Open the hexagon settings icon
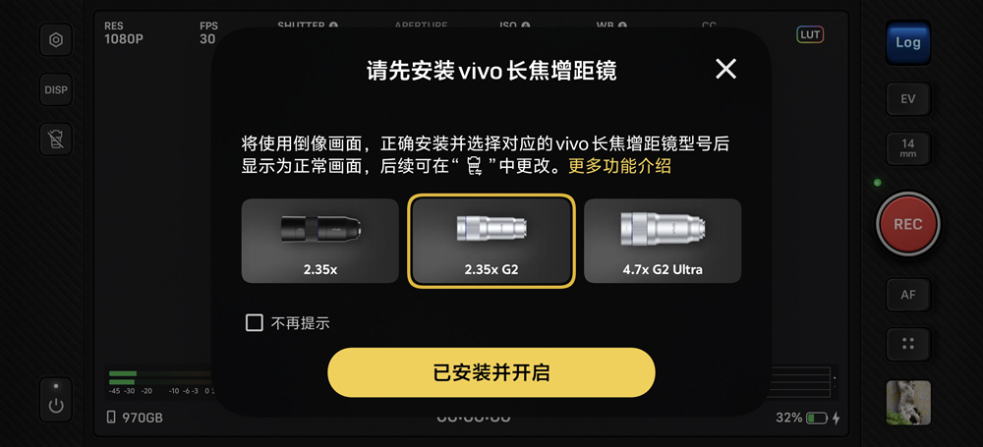This screenshot has height=447, width=983. point(56,40)
